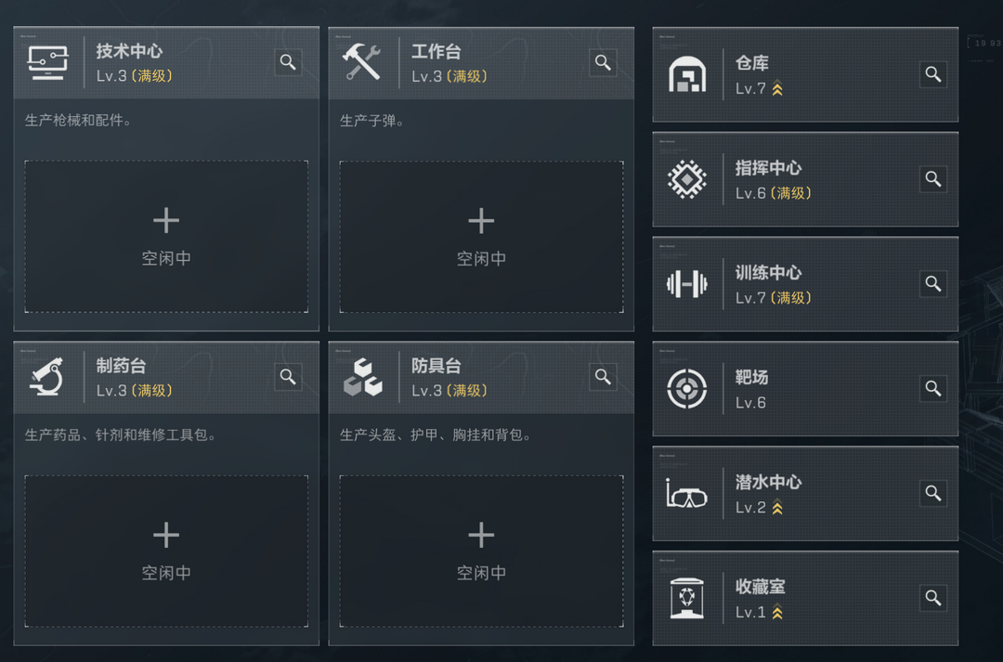Open 制药台 details via magnifier icon
This screenshot has width=1003, height=662.
click(288, 377)
